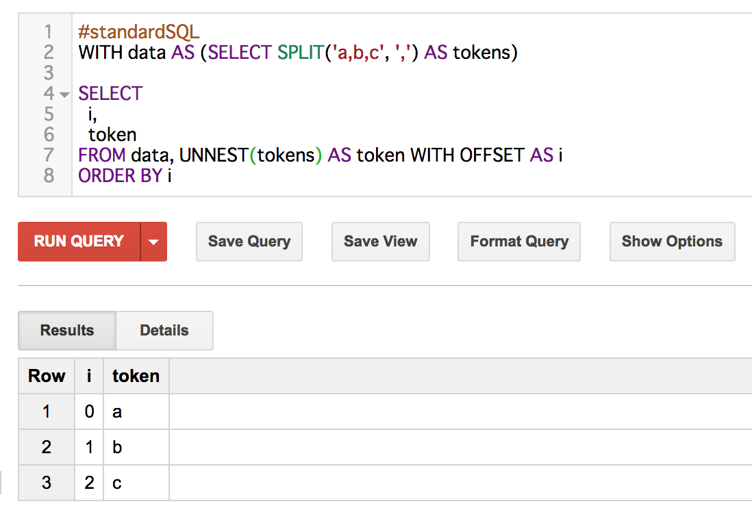Select row 2 in the results table
Viewport: 752px width, 508px height.
46,447
